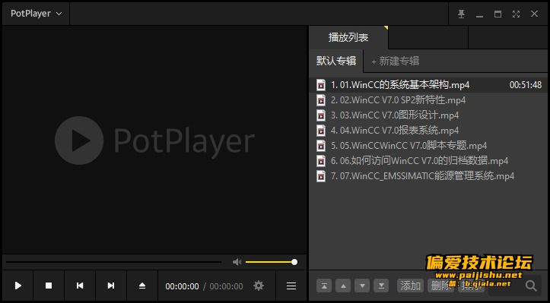Move selected item to playlist top
Screen dimensions: 550x303
[x=324, y=286]
